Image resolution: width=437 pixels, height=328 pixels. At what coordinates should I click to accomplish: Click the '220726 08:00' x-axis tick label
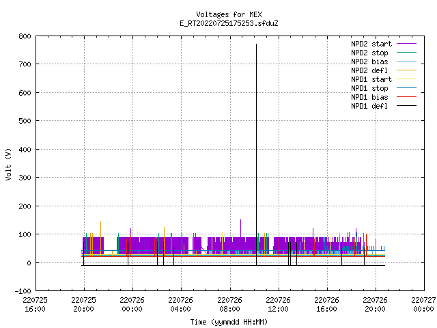tap(229, 305)
